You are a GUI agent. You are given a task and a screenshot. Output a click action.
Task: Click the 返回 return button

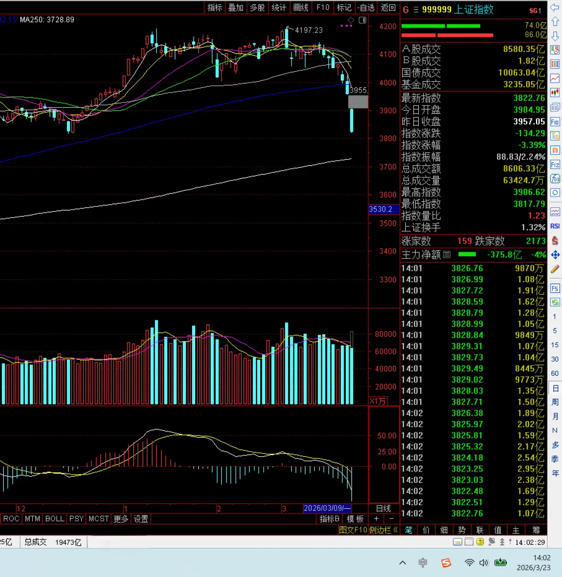coord(388,8)
